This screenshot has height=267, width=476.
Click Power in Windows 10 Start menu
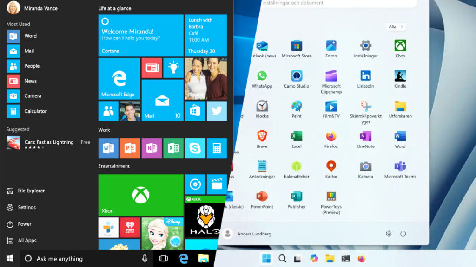(x=19, y=224)
